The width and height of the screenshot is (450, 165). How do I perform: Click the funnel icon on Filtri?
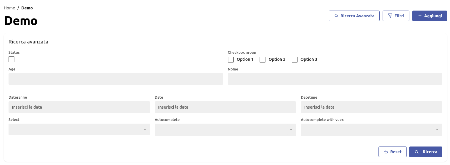click(390, 16)
